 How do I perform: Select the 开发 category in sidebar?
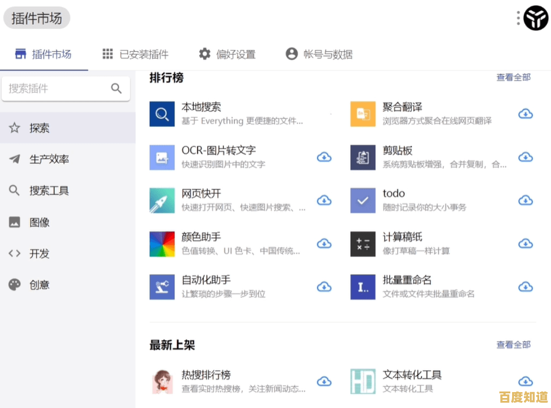tap(39, 254)
